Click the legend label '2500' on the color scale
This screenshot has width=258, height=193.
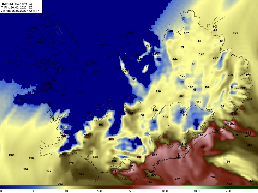click(229, 191)
